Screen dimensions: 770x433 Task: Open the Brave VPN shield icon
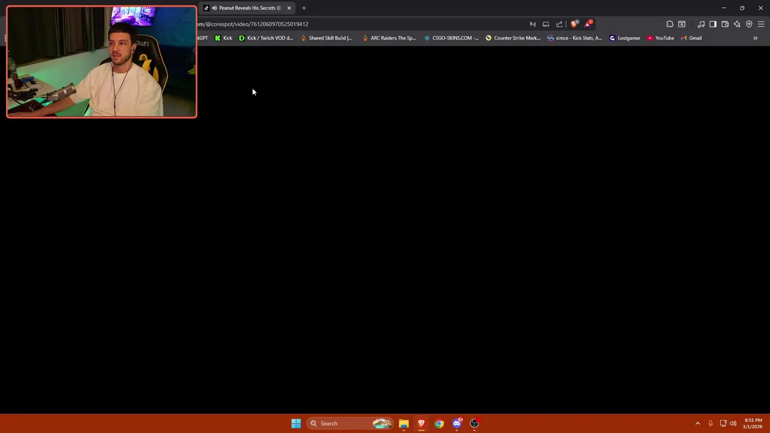[749, 24]
